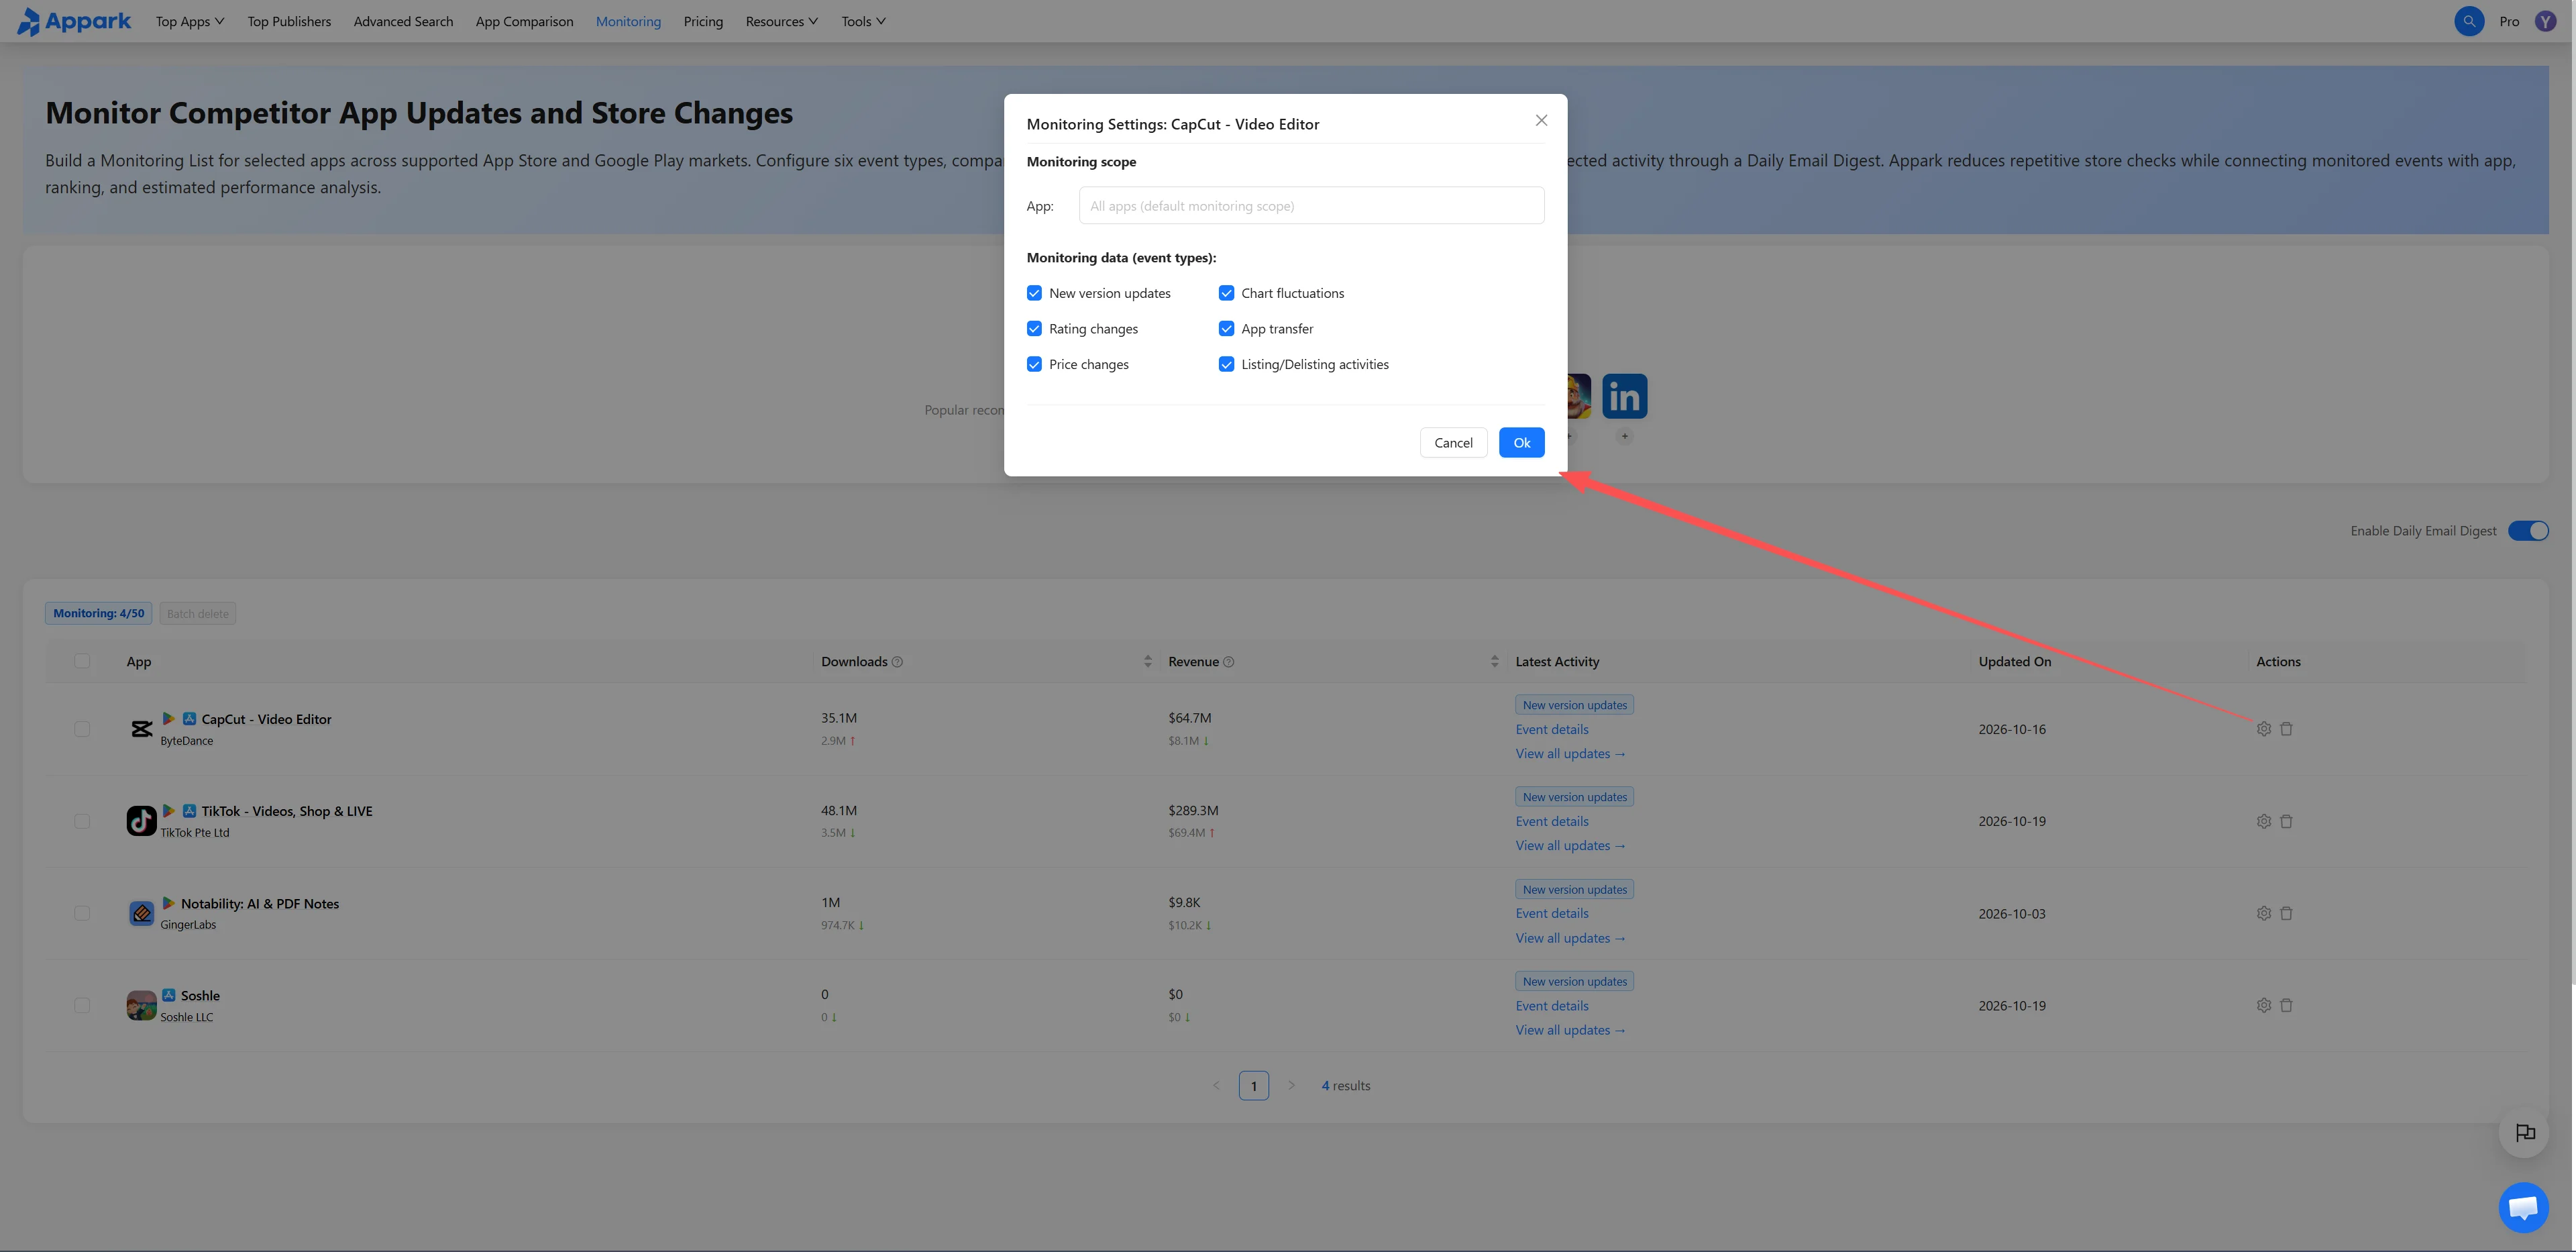The height and width of the screenshot is (1252, 2576).
Task: Open Advanced Search menu item
Action: click(x=403, y=21)
